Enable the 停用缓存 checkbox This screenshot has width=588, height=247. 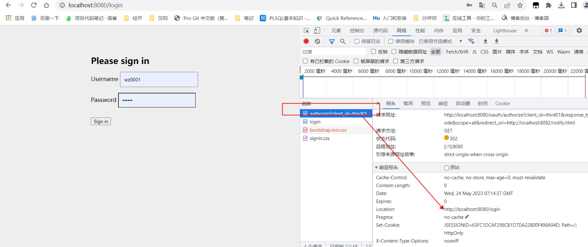click(391, 41)
